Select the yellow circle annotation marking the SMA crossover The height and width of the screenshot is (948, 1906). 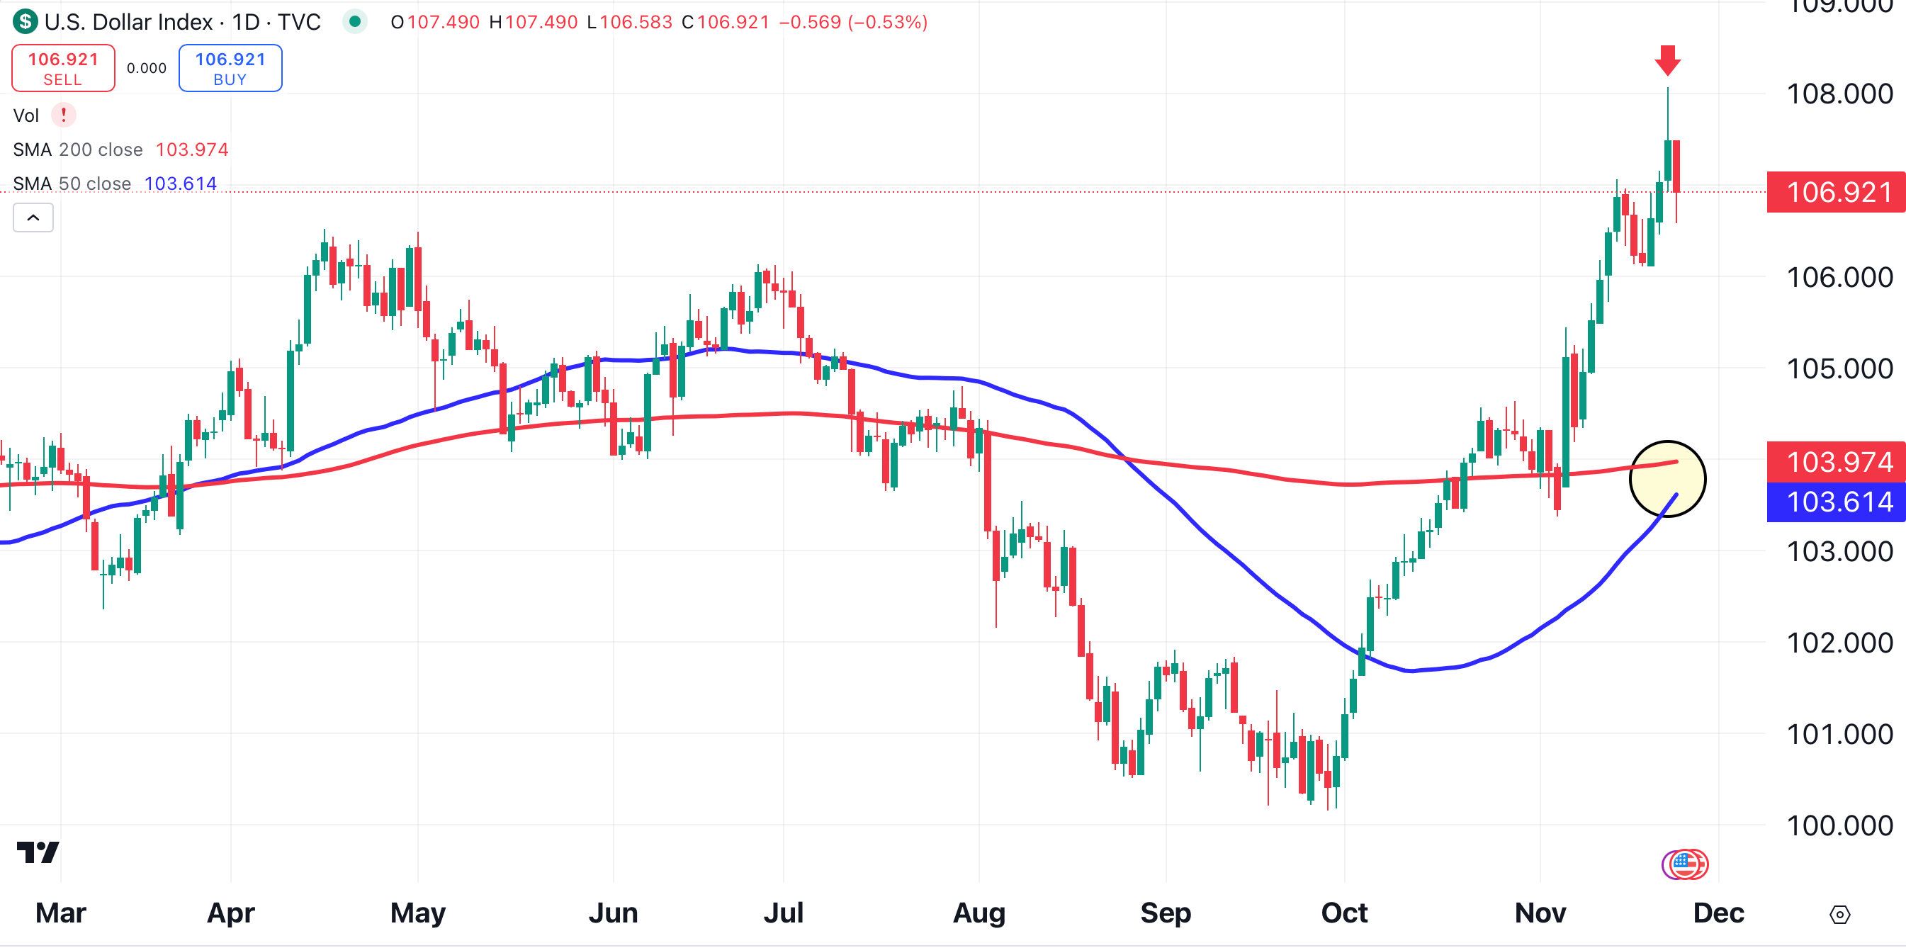[x=1668, y=479]
